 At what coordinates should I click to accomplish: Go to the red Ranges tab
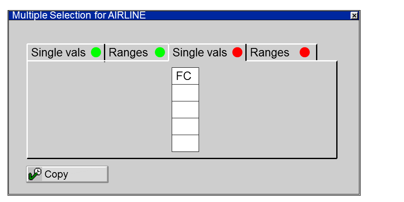click(270, 53)
